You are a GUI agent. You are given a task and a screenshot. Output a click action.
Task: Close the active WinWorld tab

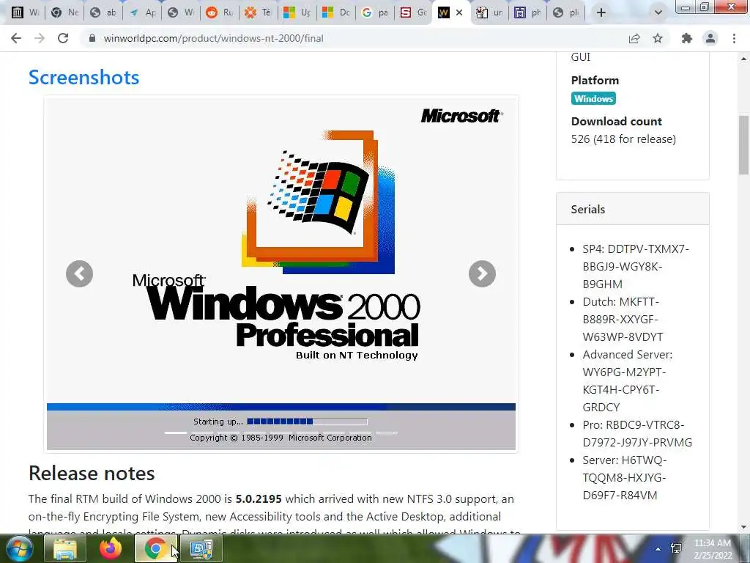[x=459, y=12]
